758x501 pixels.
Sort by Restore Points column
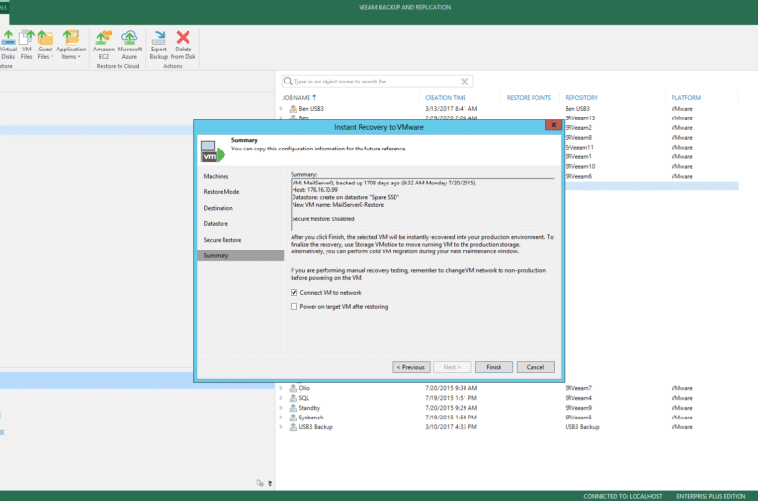[529, 98]
